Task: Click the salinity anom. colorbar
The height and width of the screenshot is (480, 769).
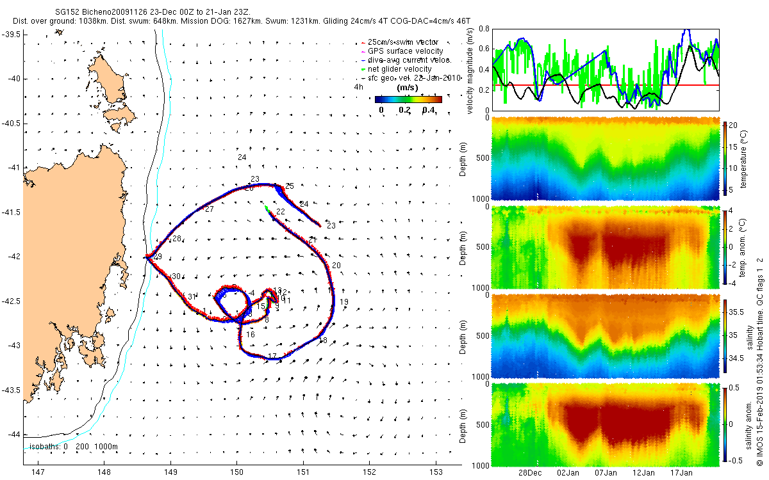Action: (x=725, y=424)
